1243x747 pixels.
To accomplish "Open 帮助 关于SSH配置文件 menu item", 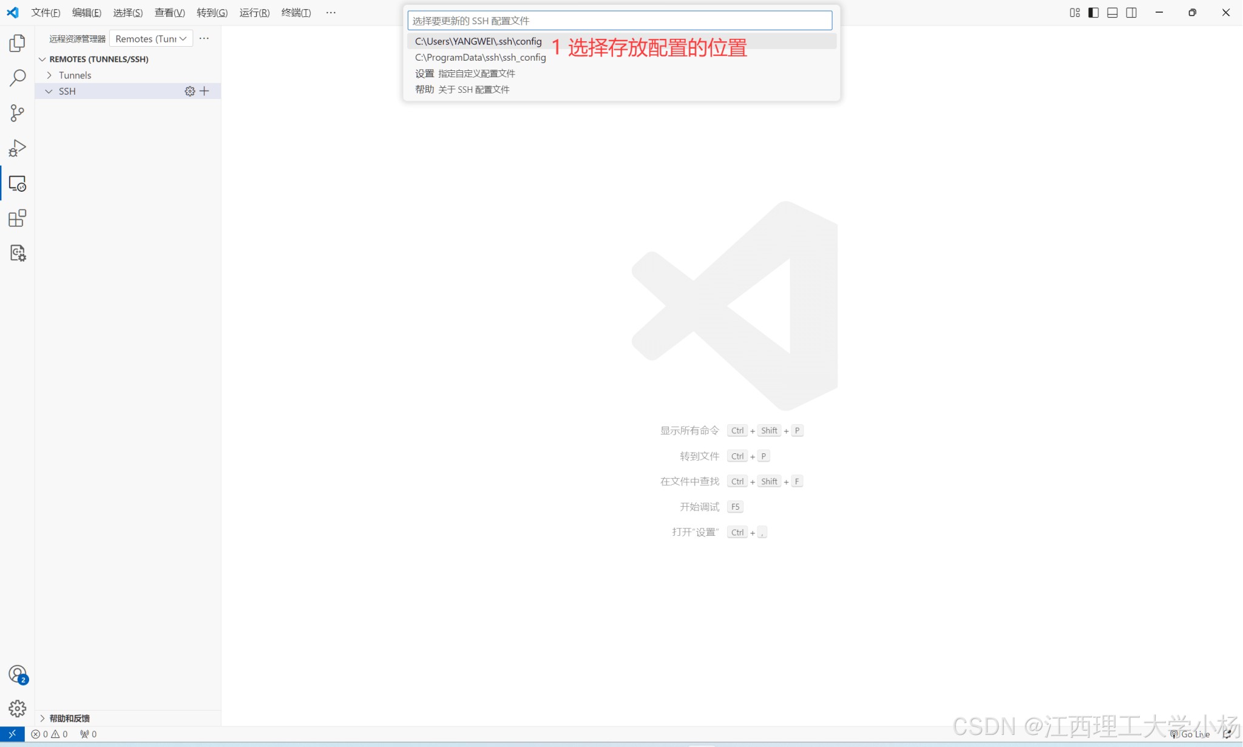I will pyautogui.click(x=462, y=89).
